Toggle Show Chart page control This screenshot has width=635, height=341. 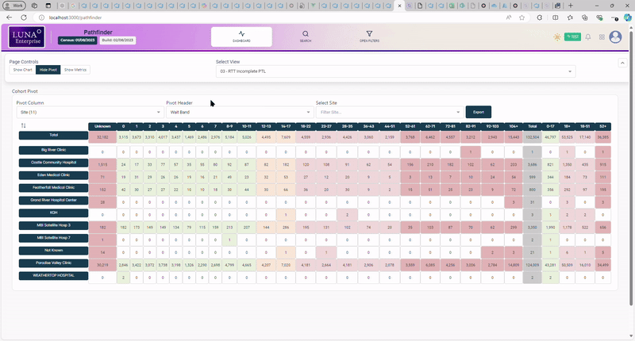pos(22,70)
